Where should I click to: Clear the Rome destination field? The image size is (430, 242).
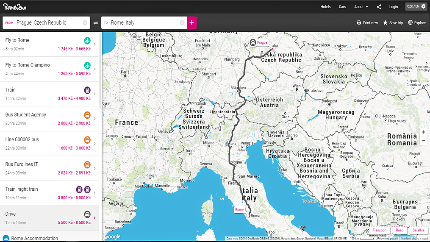coord(182,23)
